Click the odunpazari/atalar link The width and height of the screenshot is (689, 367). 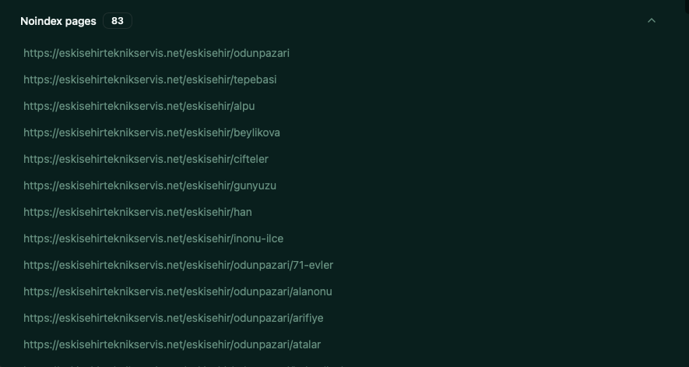tap(172, 344)
